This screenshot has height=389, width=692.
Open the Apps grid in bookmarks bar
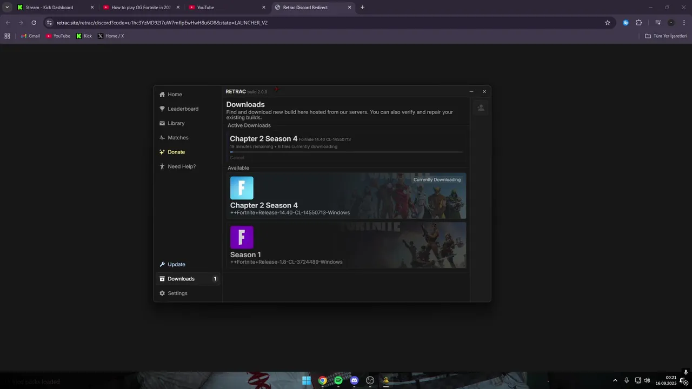point(7,36)
